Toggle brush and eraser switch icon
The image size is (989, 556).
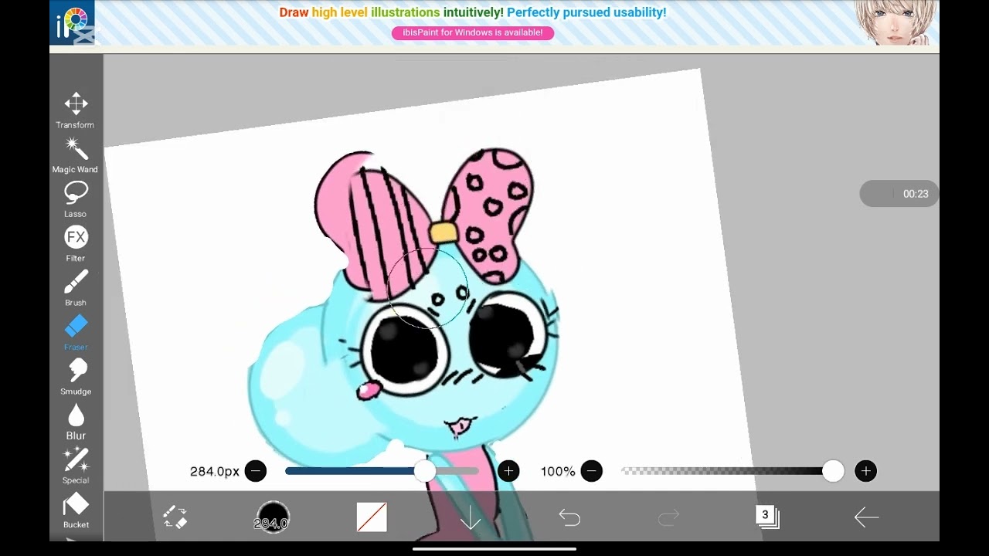point(175,517)
